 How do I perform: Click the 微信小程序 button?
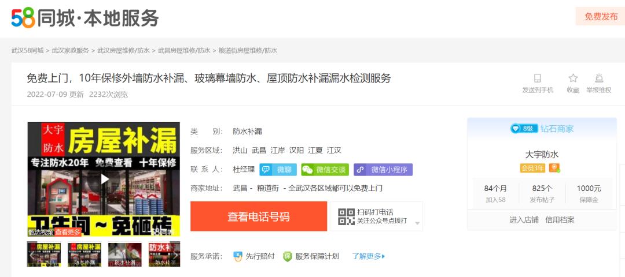pyautogui.click(x=383, y=170)
